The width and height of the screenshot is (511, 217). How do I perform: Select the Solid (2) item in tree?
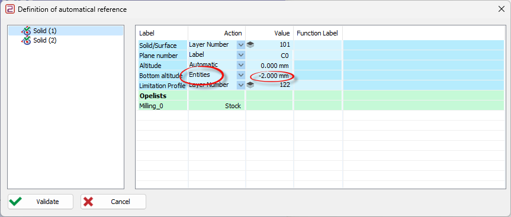pos(44,40)
